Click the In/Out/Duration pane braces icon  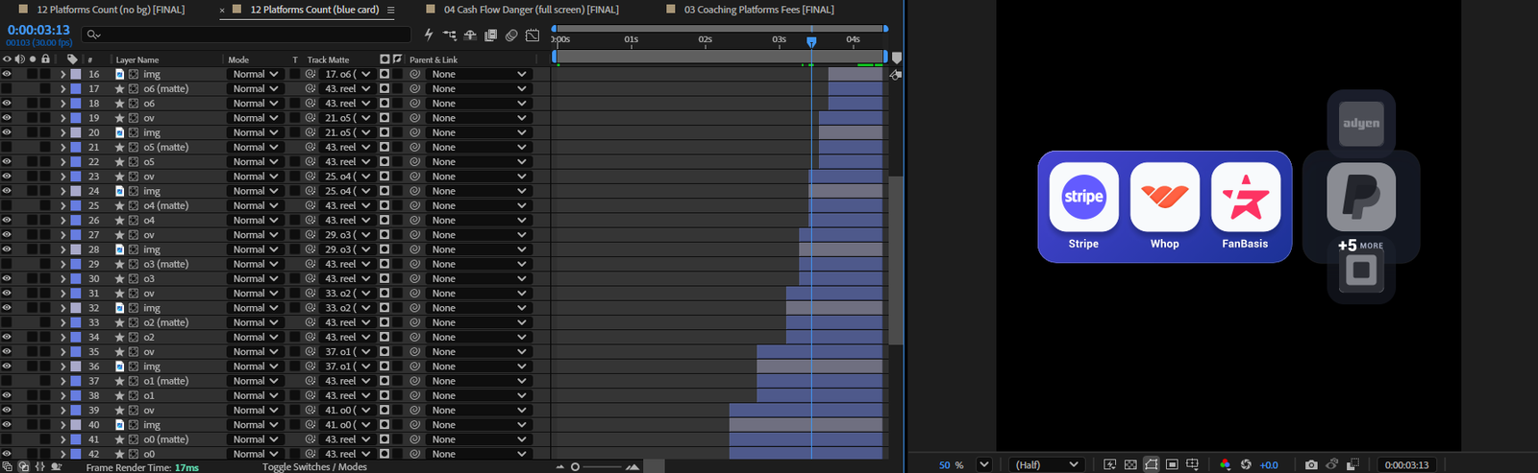[x=40, y=467]
